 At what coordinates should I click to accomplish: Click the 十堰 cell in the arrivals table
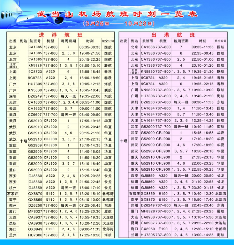(23, 141)
